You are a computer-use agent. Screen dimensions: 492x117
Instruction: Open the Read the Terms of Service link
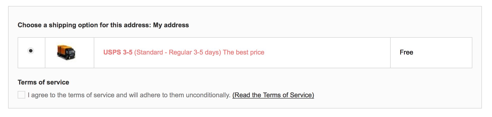273,95
